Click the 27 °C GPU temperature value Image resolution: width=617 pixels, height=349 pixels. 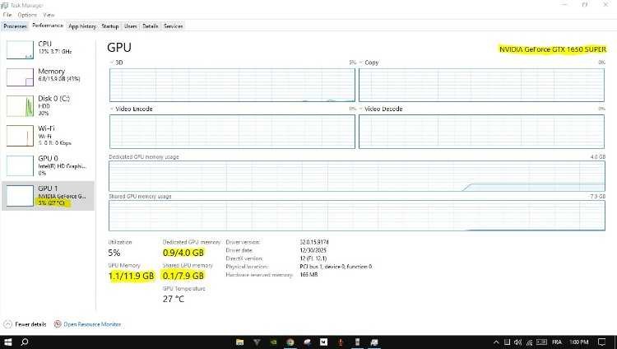[174, 299]
